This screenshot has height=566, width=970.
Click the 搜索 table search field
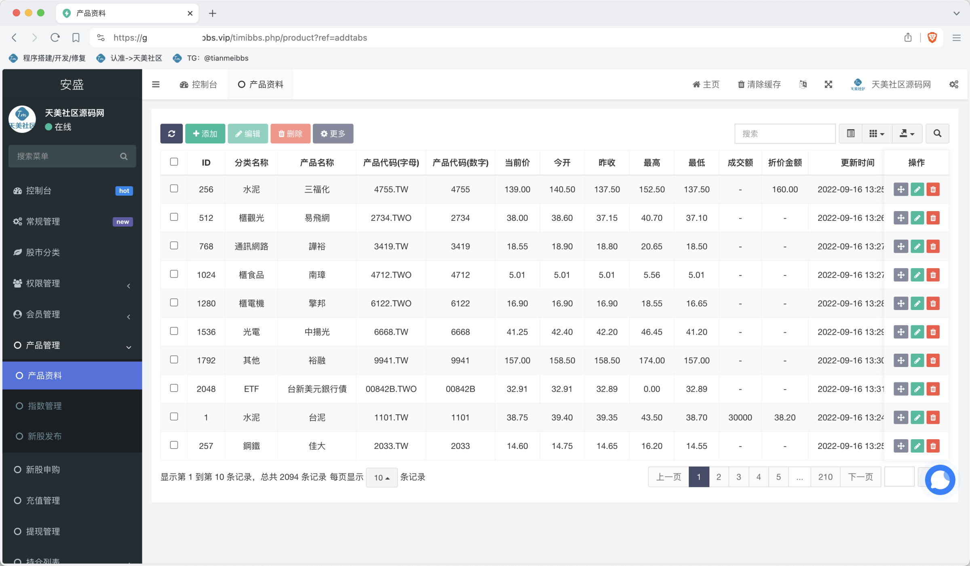pyautogui.click(x=784, y=134)
